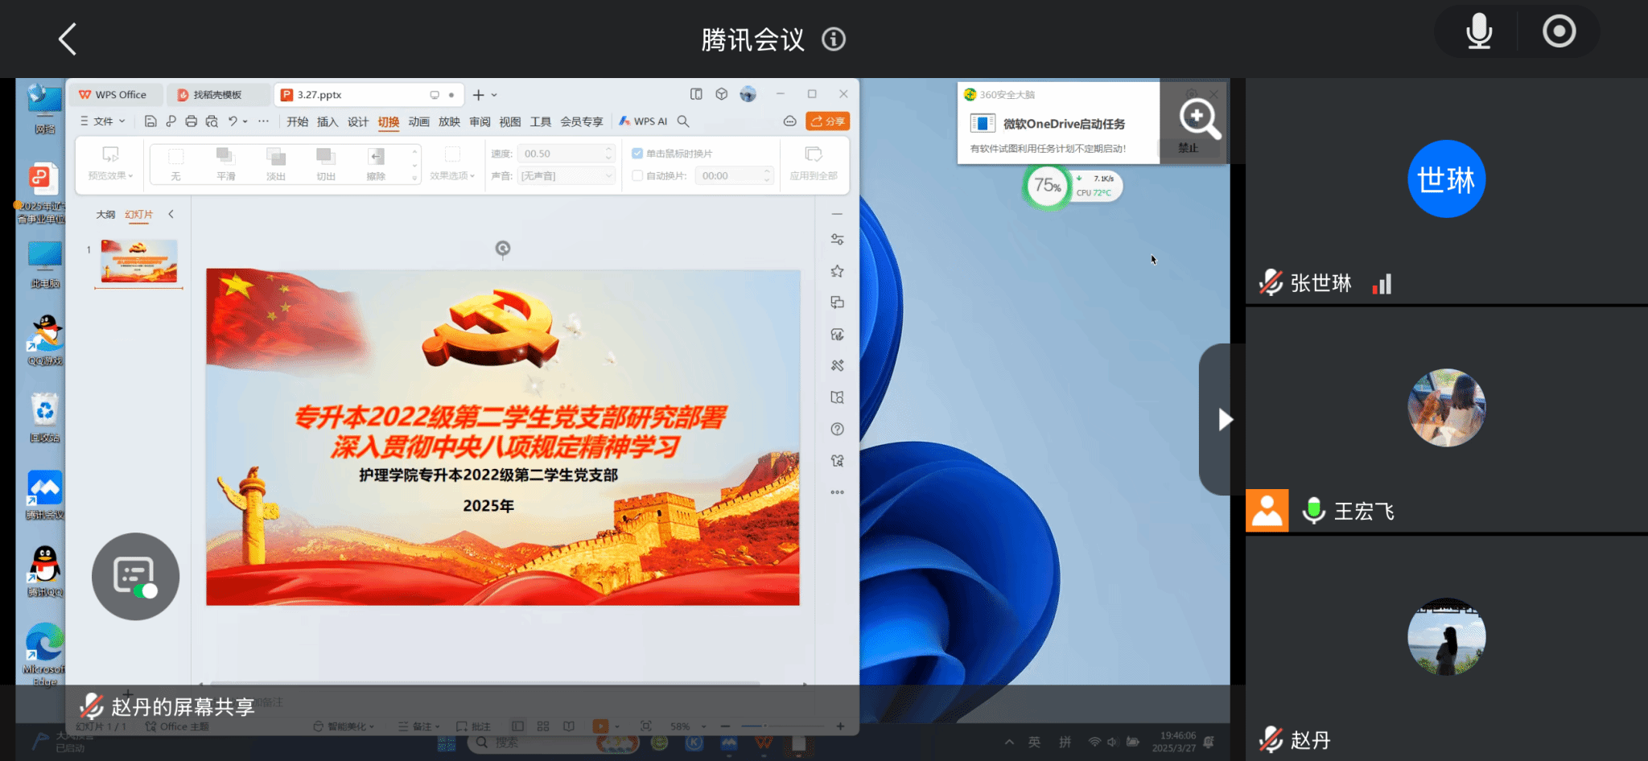This screenshot has height=761, width=1648.
Task: Click the print icon in WPS toolbar
Action: 191,121
